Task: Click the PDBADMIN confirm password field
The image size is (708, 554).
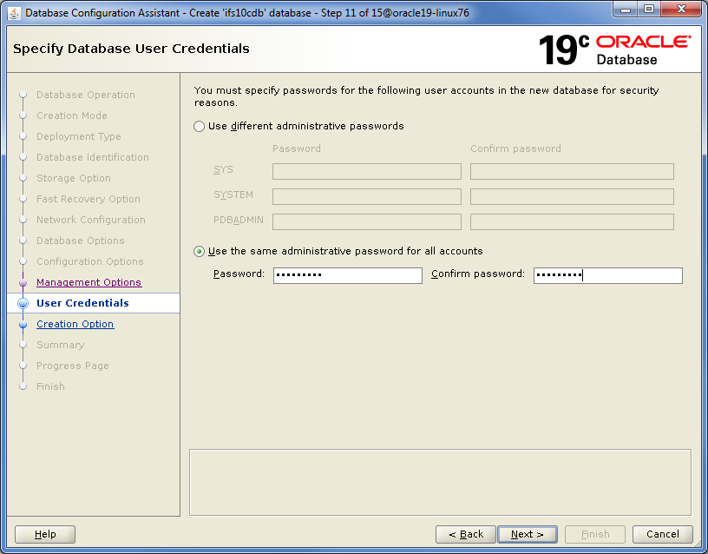Action: pos(572,221)
